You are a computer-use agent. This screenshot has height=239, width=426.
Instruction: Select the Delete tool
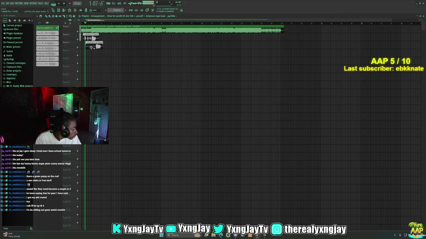point(53,16)
